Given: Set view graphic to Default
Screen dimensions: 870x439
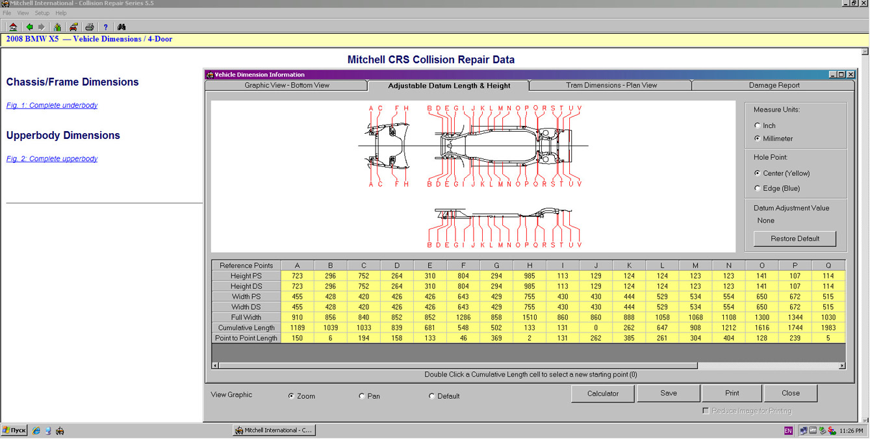Looking at the screenshot, I should [x=432, y=396].
